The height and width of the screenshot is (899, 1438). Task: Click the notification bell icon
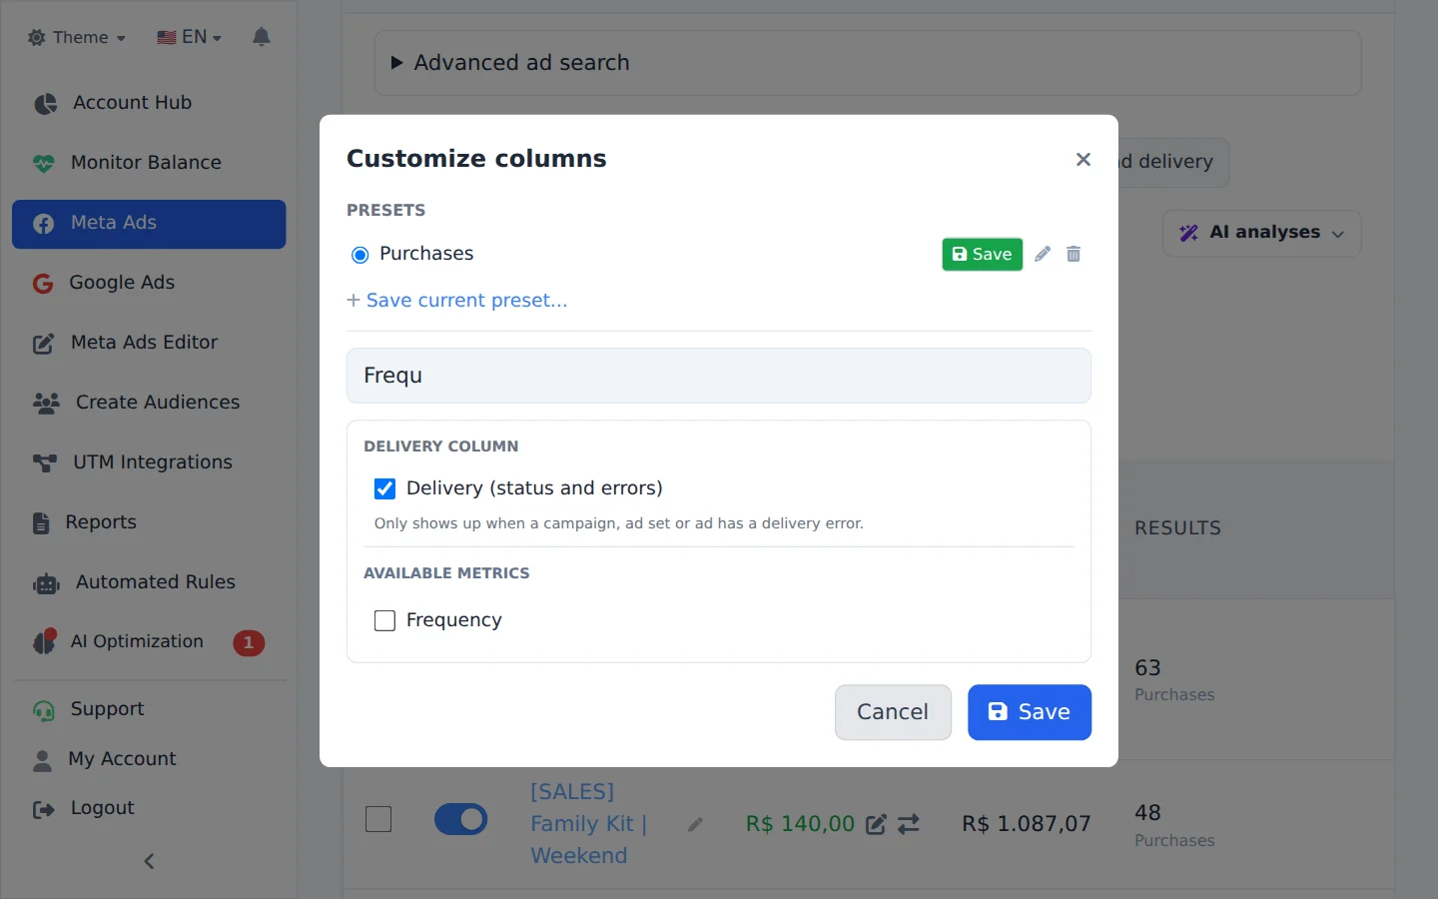coord(262,37)
